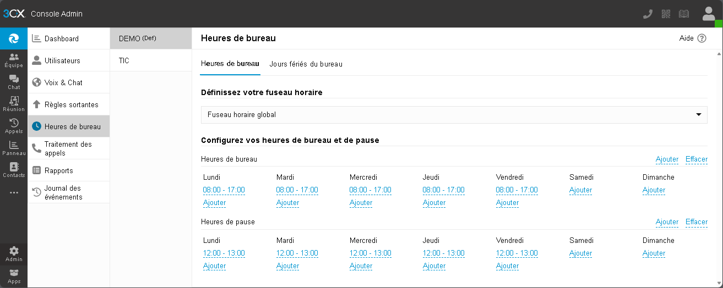Open the Équipe team panel

coord(14,60)
